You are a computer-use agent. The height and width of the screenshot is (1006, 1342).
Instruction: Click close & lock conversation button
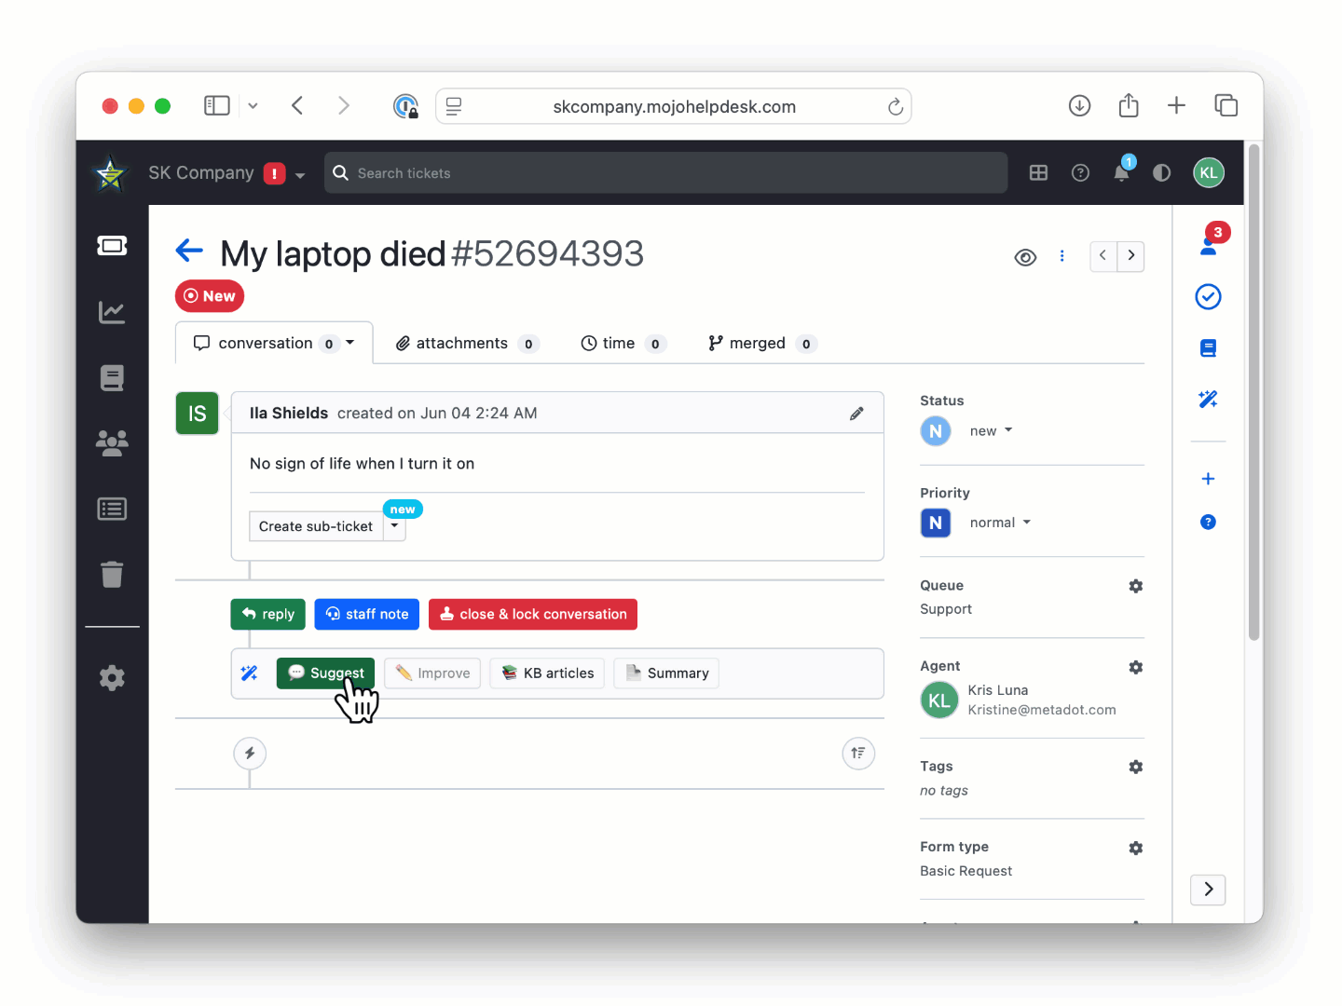pos(533,615)
